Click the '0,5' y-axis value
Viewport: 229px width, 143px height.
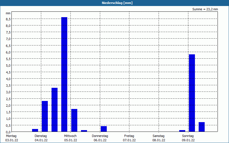[x=8, y=125]
